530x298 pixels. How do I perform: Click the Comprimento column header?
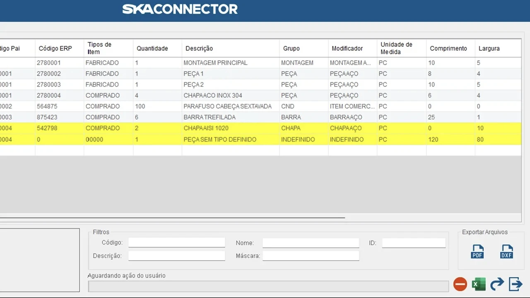point(448,48)
